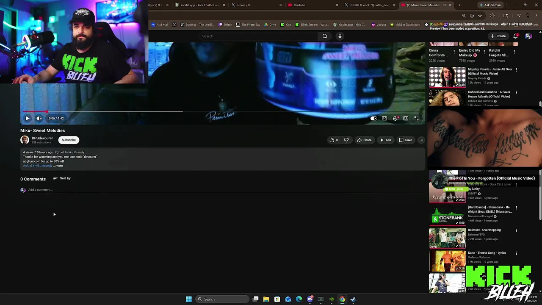Open options for Stonebank Be Alright video

[x=516, y=208]
